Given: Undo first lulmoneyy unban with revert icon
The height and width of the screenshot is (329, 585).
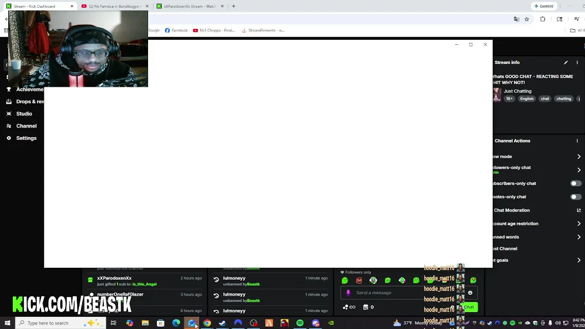Looking at the screenshot, I should click(x=216, y=280).
